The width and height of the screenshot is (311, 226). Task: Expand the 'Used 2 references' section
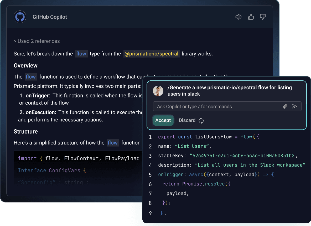[x=37, y=41]
